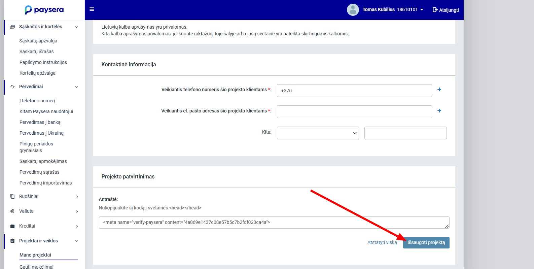Image resolution: width=534 pixels, height=269 pixels.
Task: Click the Antraštė label
Action: pos(108,199)
